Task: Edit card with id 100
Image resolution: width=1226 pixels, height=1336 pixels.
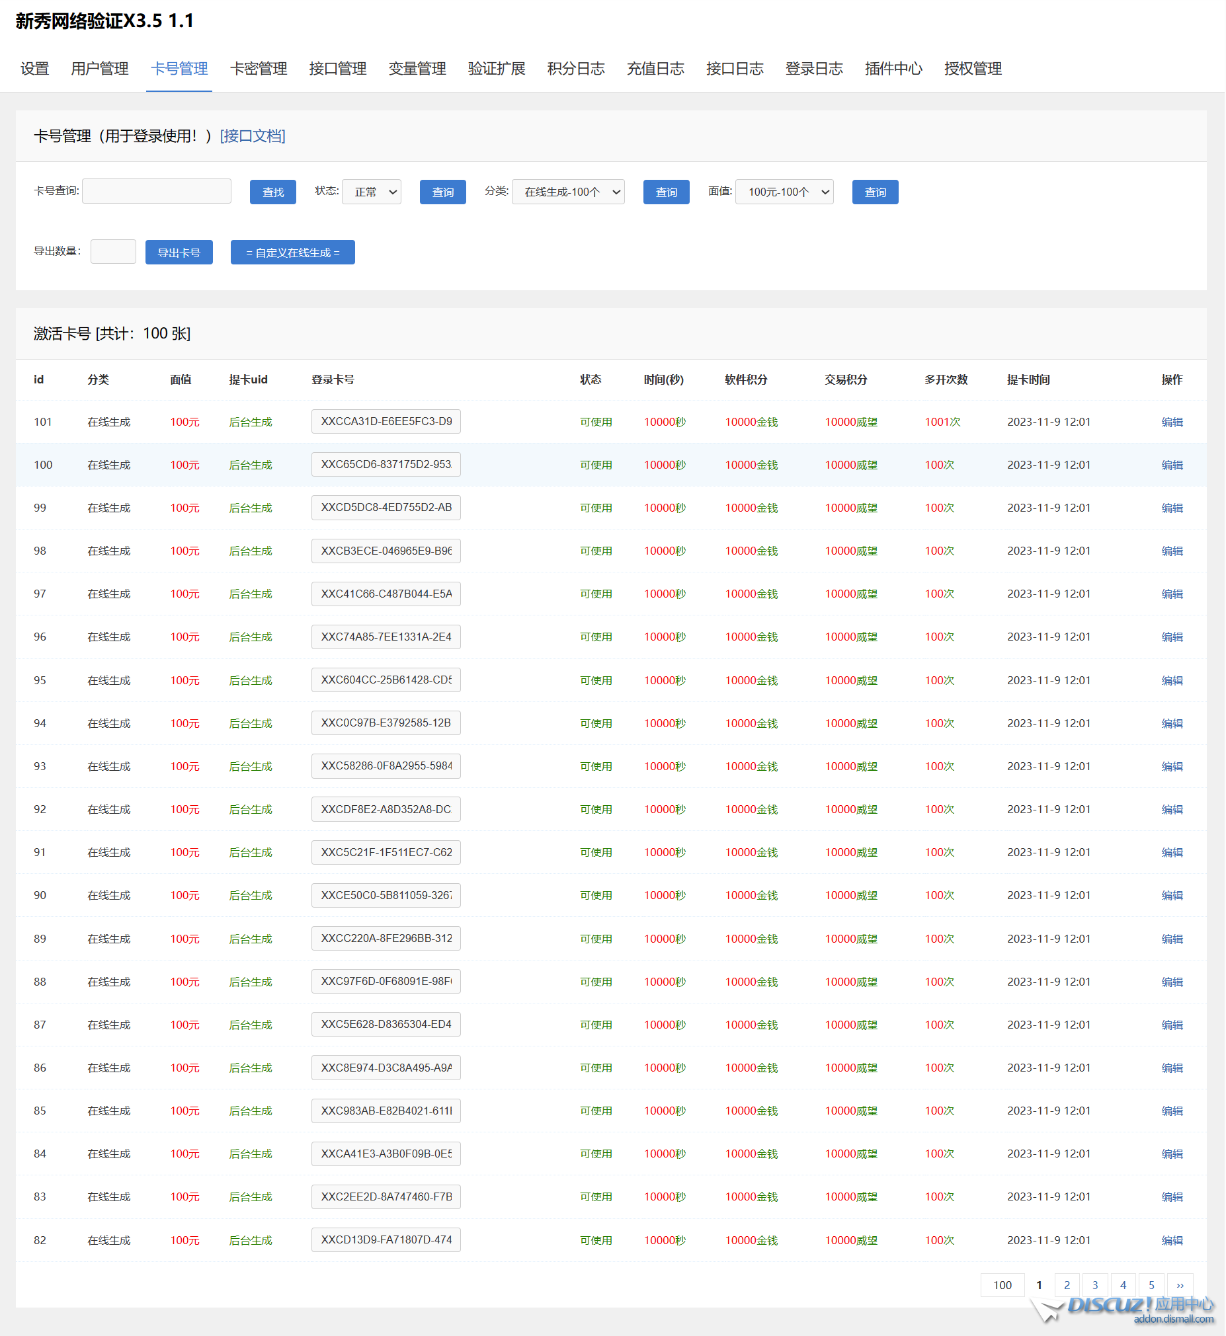Action: point(1172,465)
